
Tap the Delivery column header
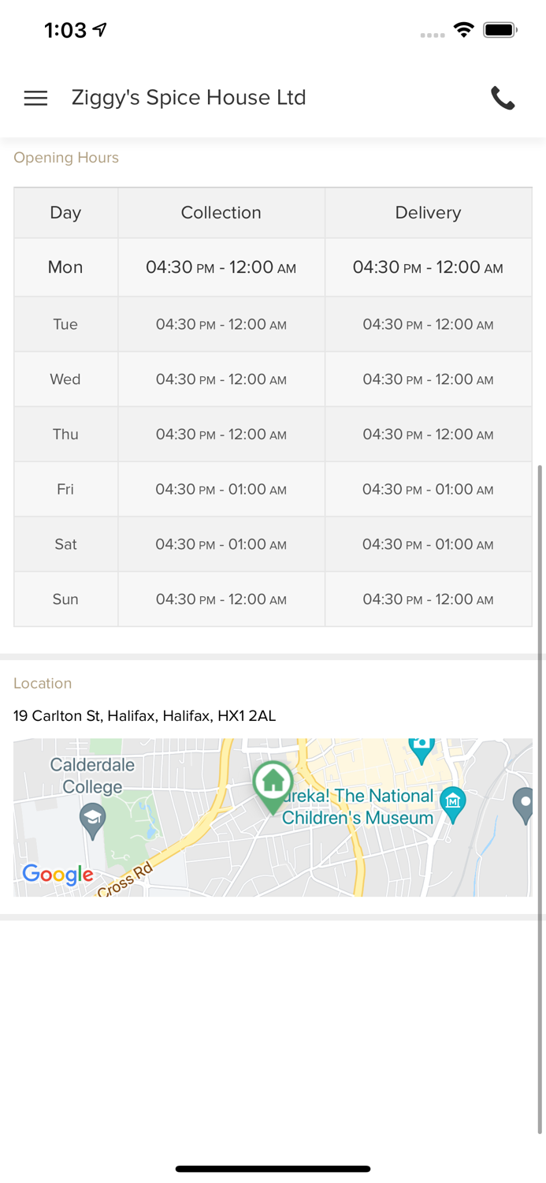point(428,213)
